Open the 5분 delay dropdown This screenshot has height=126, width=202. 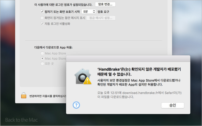(x=89, y=12)
